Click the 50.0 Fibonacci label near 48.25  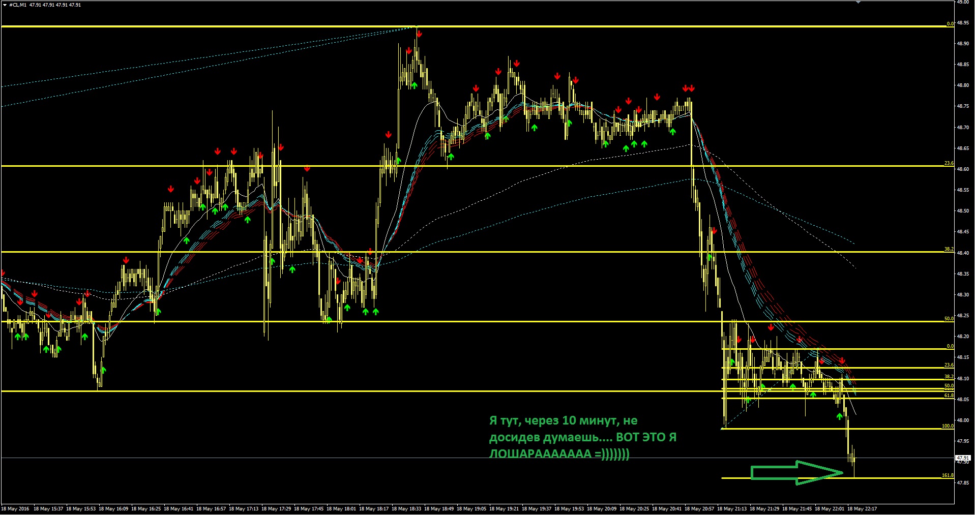pos(949,319)
